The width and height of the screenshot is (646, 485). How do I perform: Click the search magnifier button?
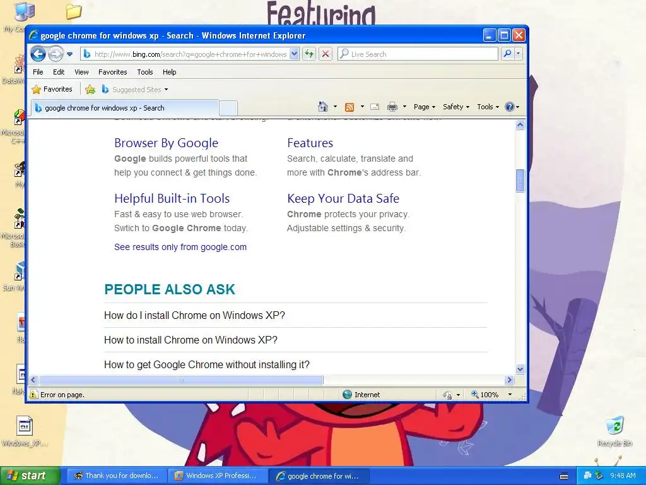[508, 54]
